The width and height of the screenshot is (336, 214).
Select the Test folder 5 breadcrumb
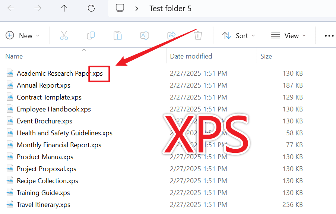[x=170, y=9]
